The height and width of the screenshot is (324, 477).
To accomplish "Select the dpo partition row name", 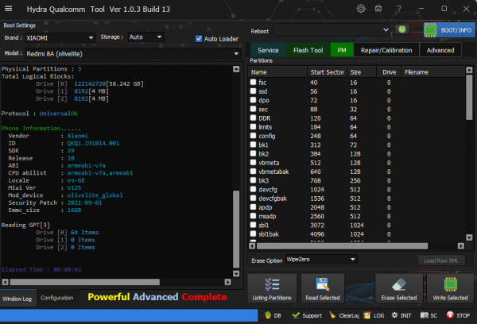I will (264, 100).
